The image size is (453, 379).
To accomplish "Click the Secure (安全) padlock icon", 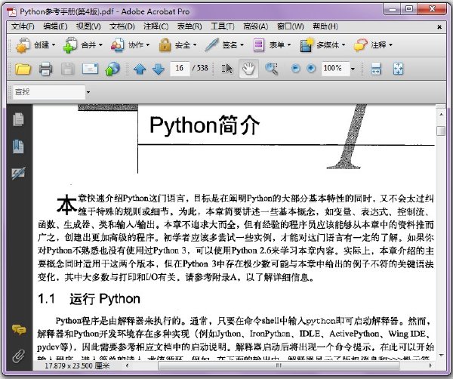I will (165, 45).
